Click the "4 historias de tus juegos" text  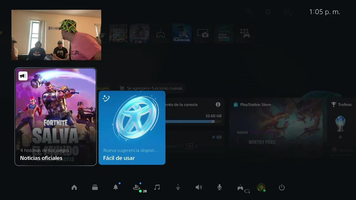(x=44, y=150)
